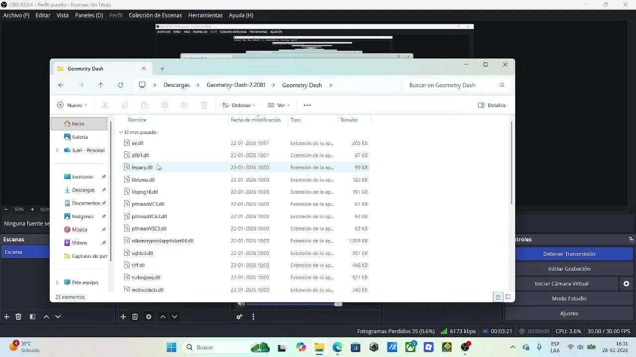636x357 pixels.
Task: Switch Explorer to large thumbnails view toggle
Action: pyautogui.click(x=508, y=297)
